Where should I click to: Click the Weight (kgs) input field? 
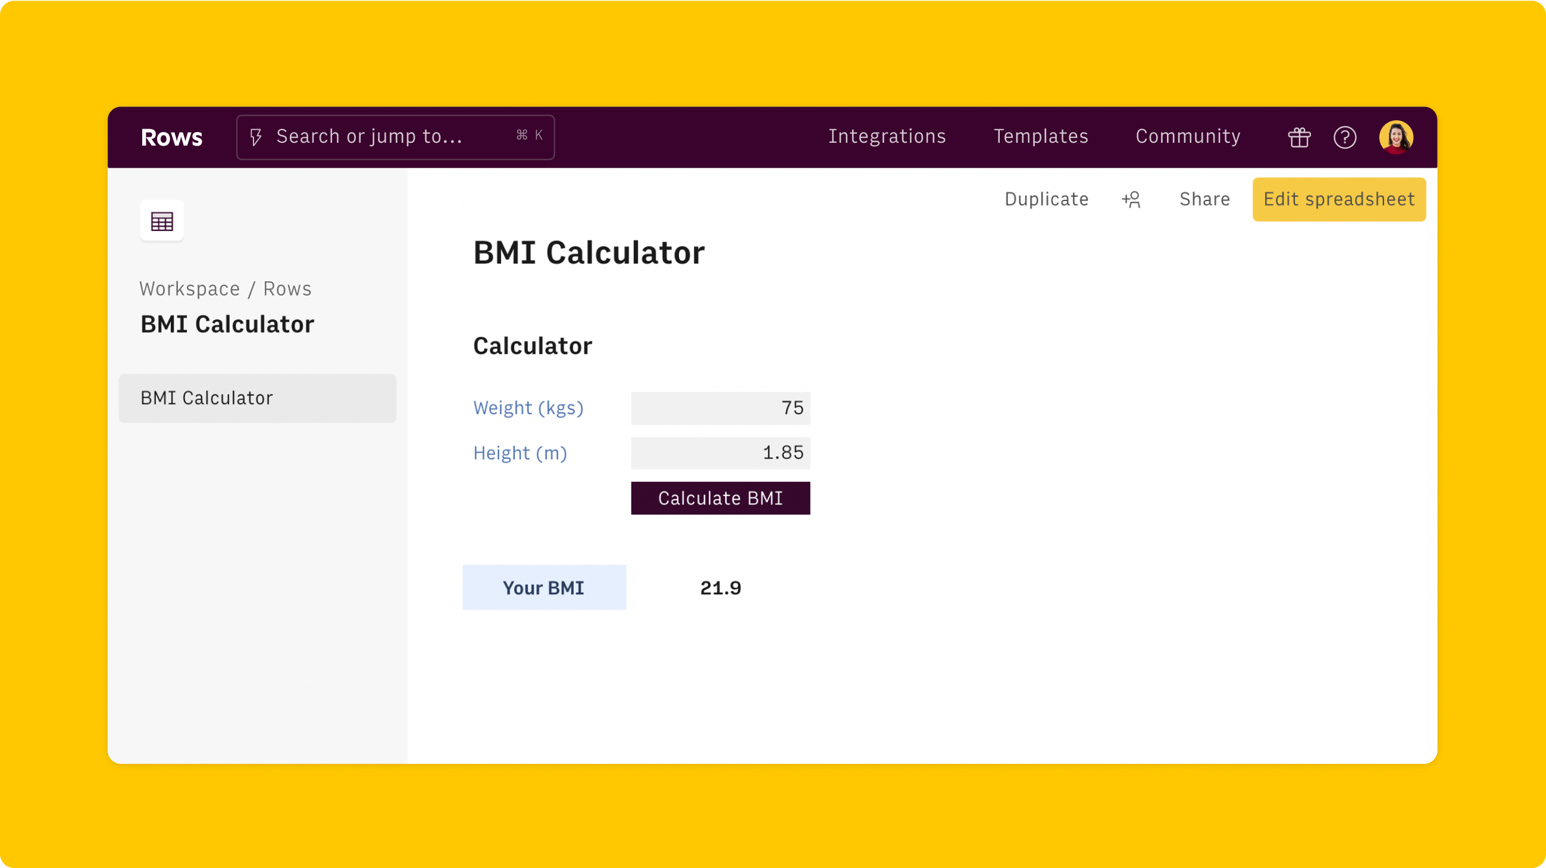pos(720,408)
